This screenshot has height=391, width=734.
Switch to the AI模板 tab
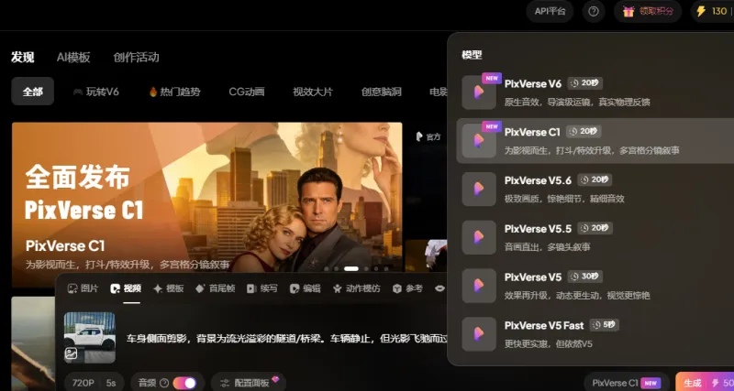pos(73,58)
